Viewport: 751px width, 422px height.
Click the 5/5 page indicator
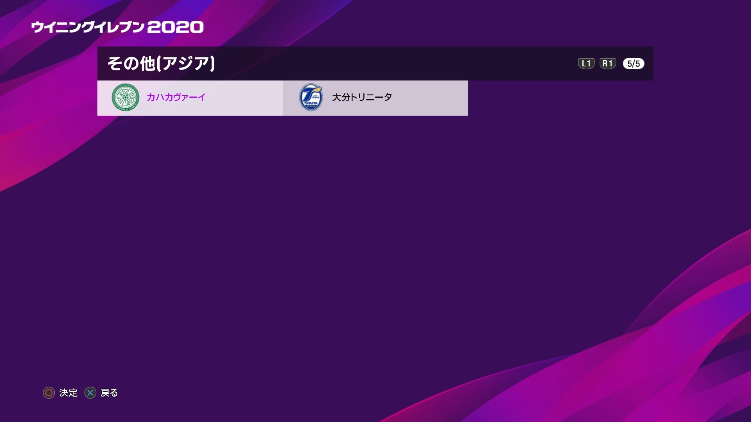(x=633, y=64)
